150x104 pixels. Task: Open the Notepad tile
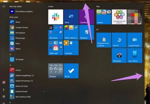point(86,32)
